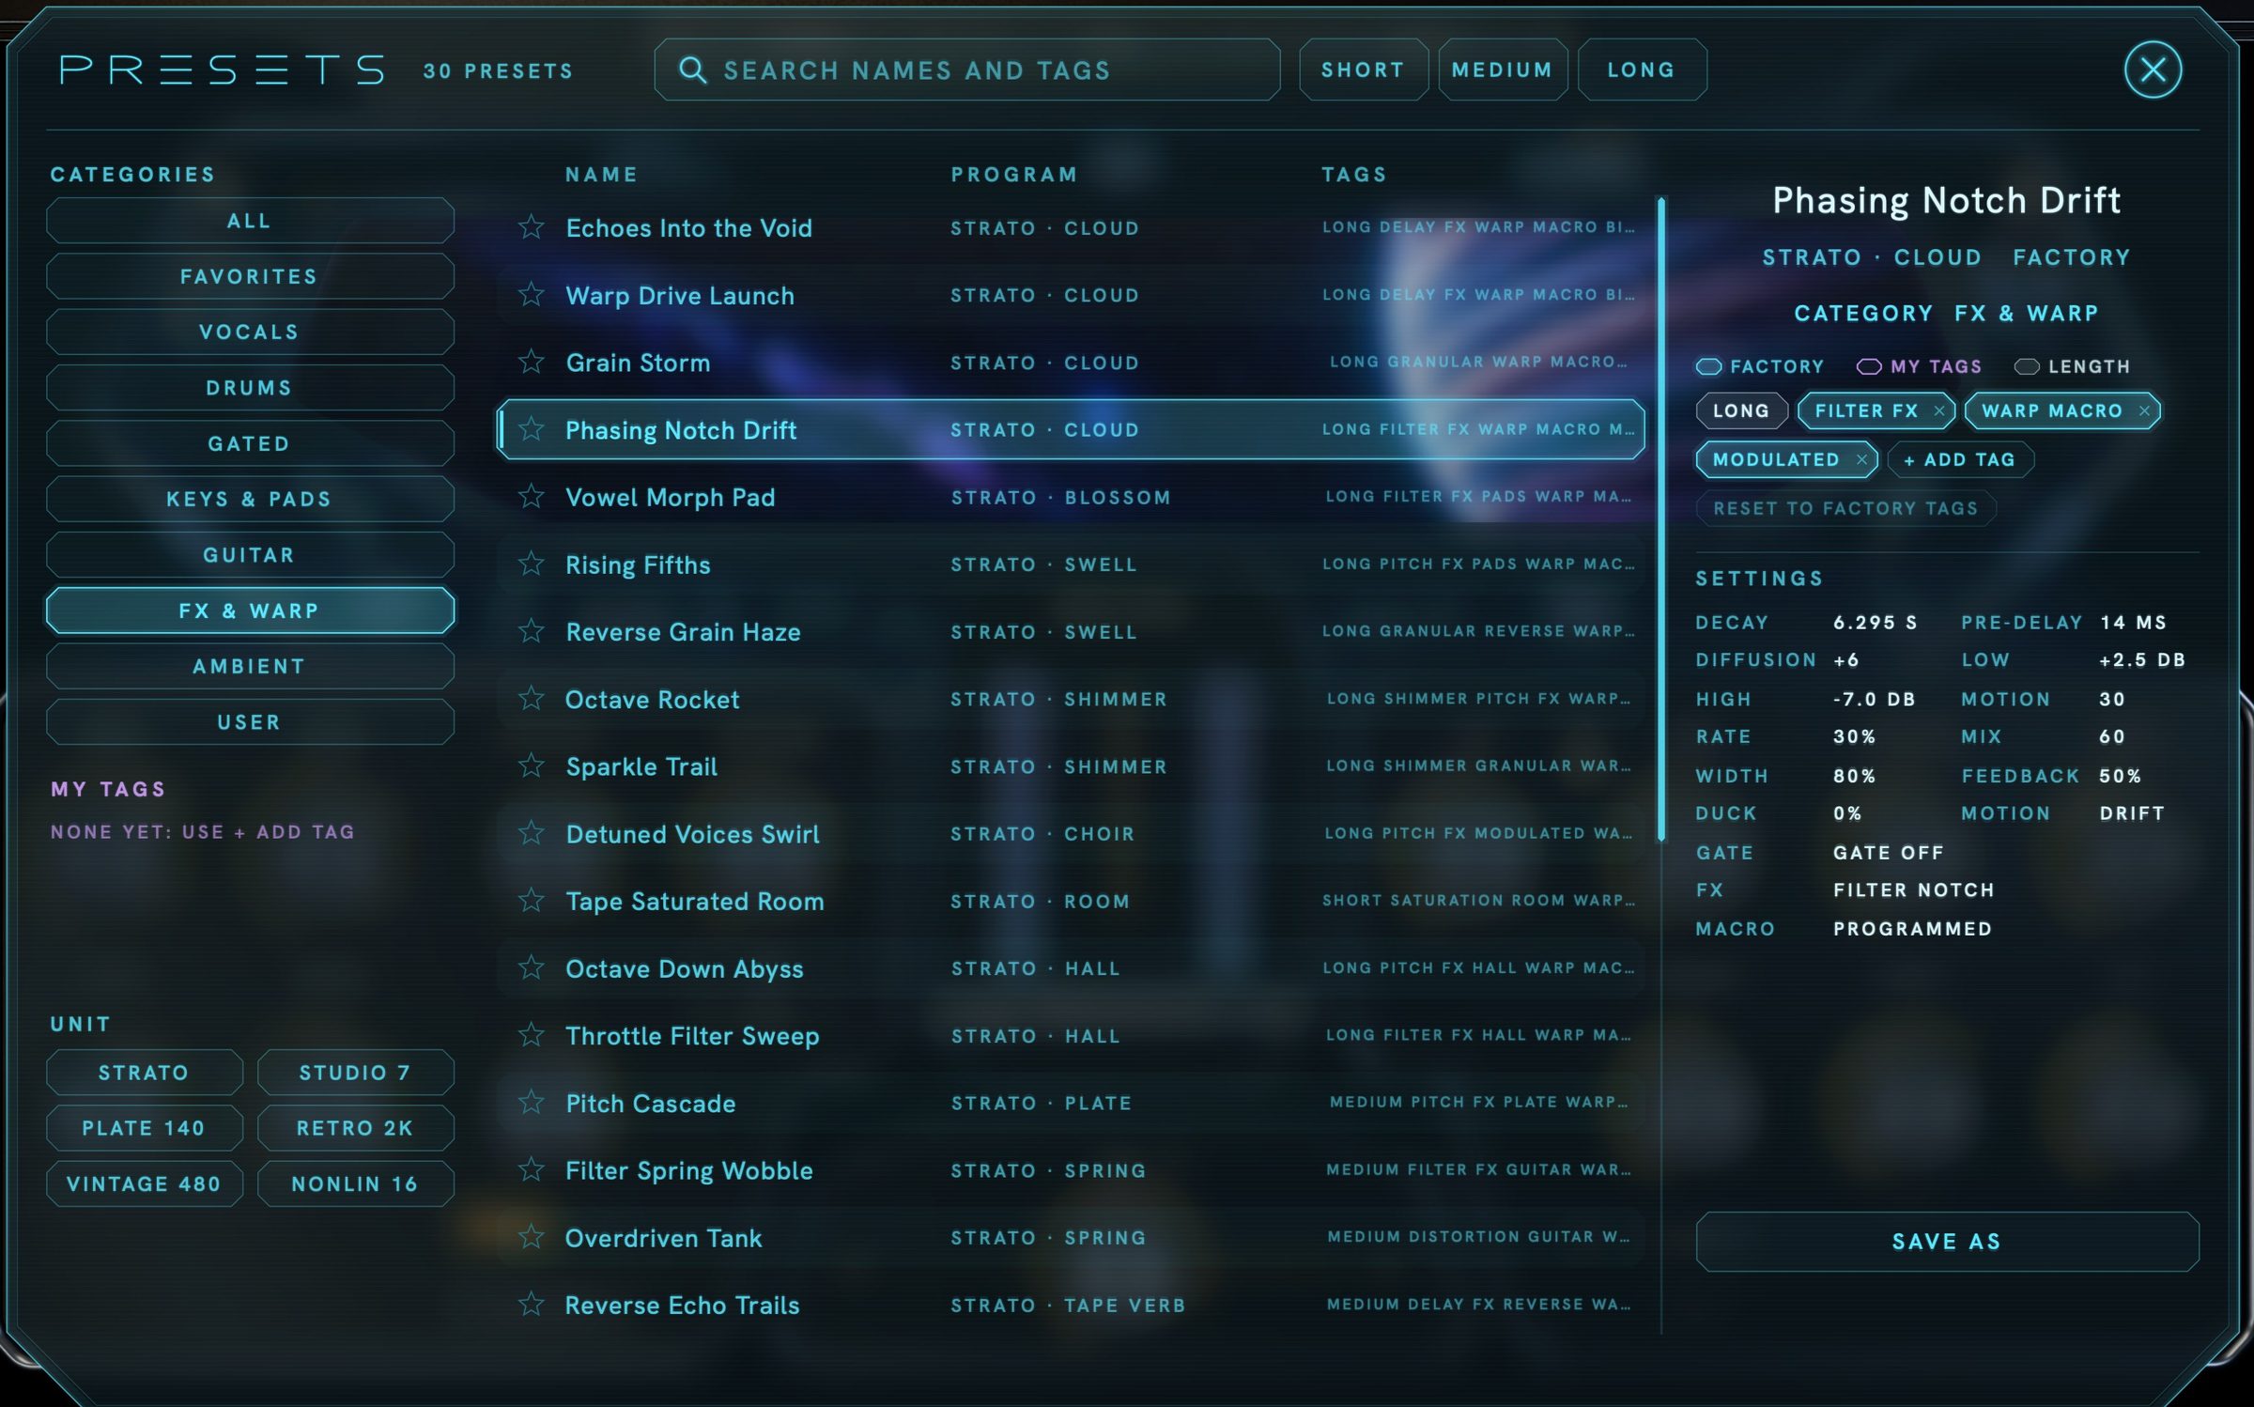The width and height of the screenshot is (2254, 1407).
Task: Switch to the AMBIENT category
Action: pyautogui.click(x=250, y=666)
